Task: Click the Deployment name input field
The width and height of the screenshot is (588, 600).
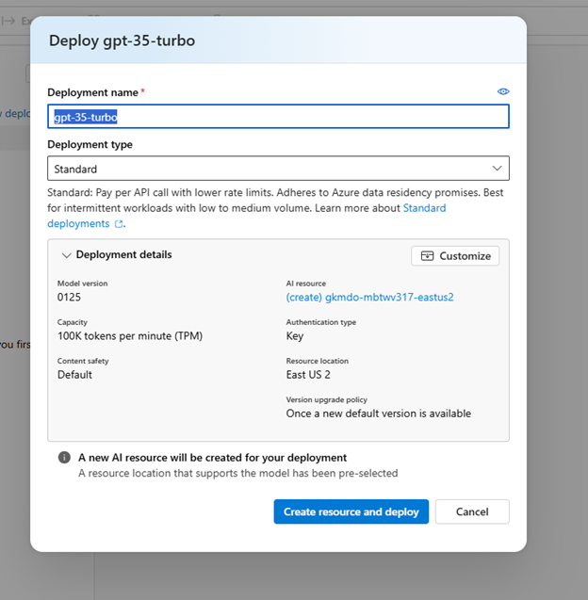Action: (x=278, y=117)
